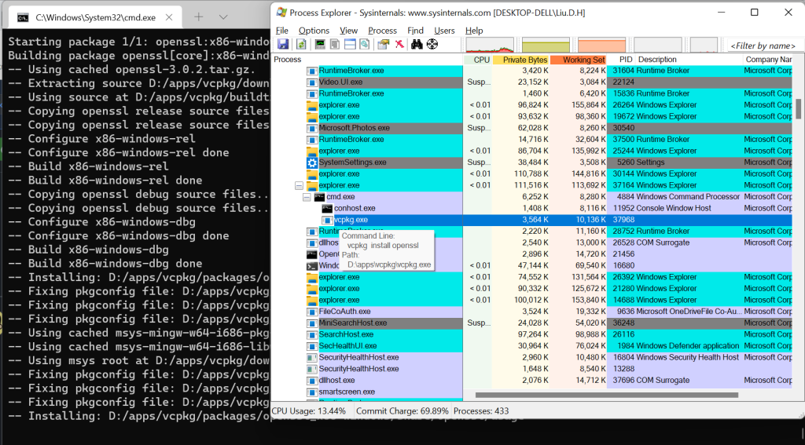Click the crosshair Find Window's Process icon
This screenshot has width=805, height=445.
432,45
